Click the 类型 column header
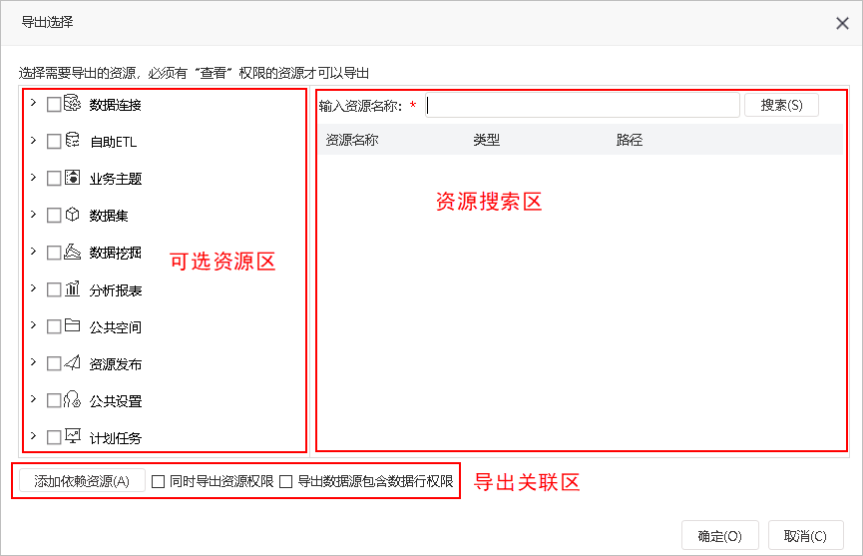Screen dimensions: 863x556 [487, 140]
